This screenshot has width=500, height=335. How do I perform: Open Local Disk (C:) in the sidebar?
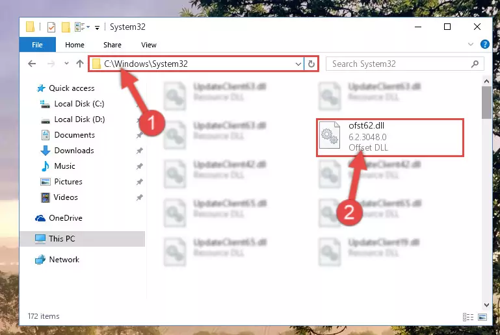point(79,104)
